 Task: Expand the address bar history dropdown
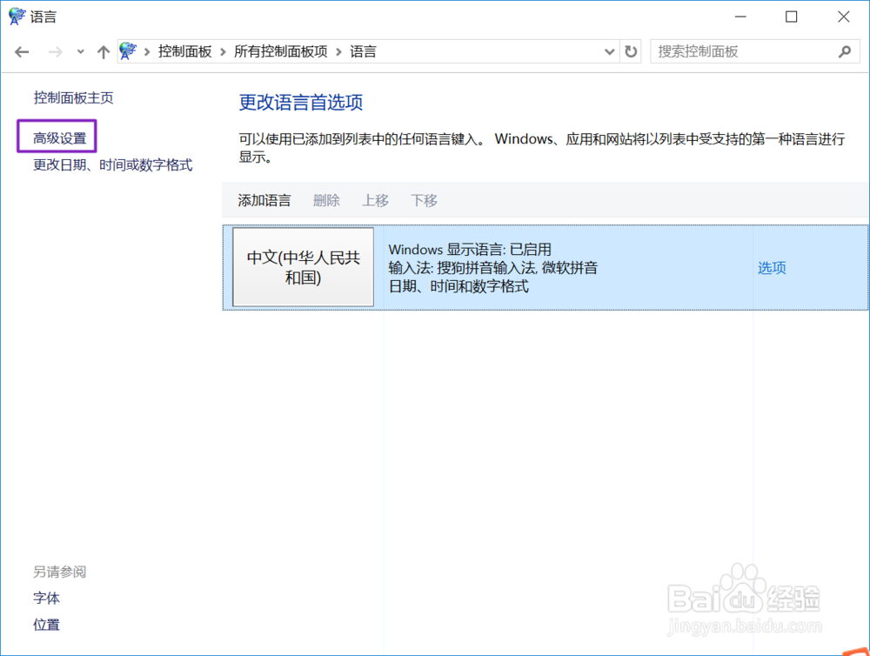[x=609, y=51]
